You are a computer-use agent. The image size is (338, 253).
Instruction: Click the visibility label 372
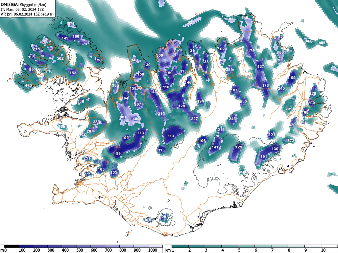(x=291, y=141)
